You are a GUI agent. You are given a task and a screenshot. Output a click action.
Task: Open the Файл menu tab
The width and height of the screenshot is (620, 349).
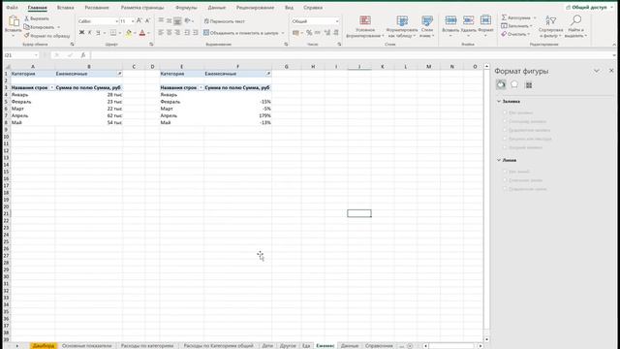(x=12, y=8)
